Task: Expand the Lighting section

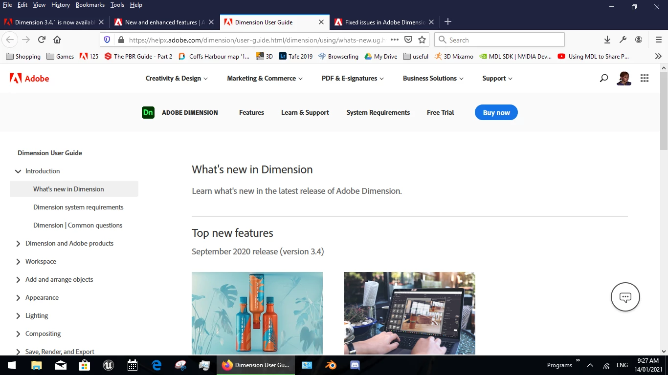Action: (x=18, y=316)
